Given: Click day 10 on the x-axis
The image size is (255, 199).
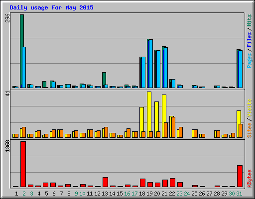Looking at the screenshot, I should (82, 194).
